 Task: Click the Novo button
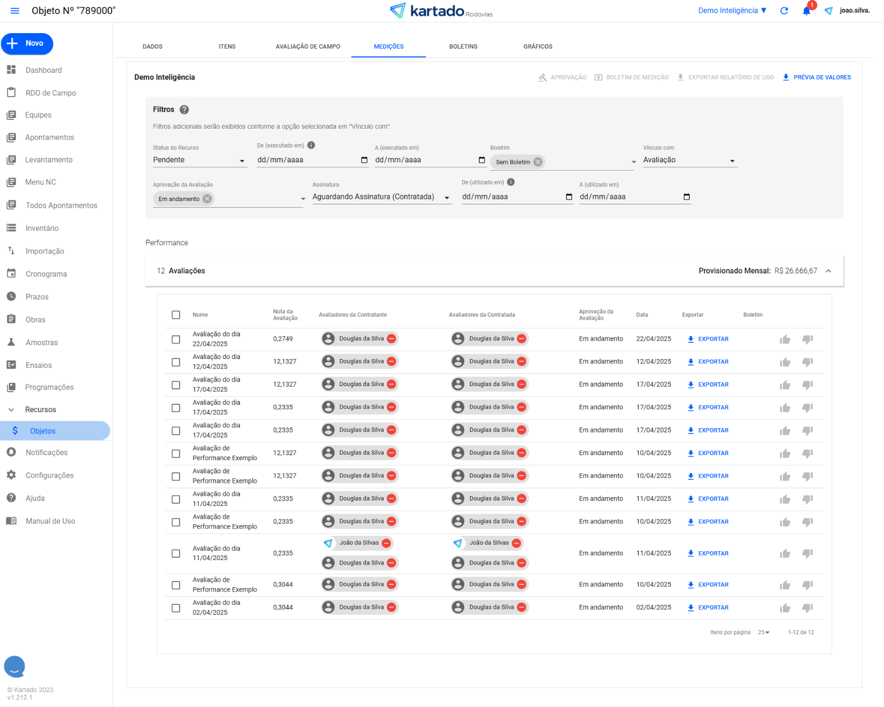click(x=27, y=44)
